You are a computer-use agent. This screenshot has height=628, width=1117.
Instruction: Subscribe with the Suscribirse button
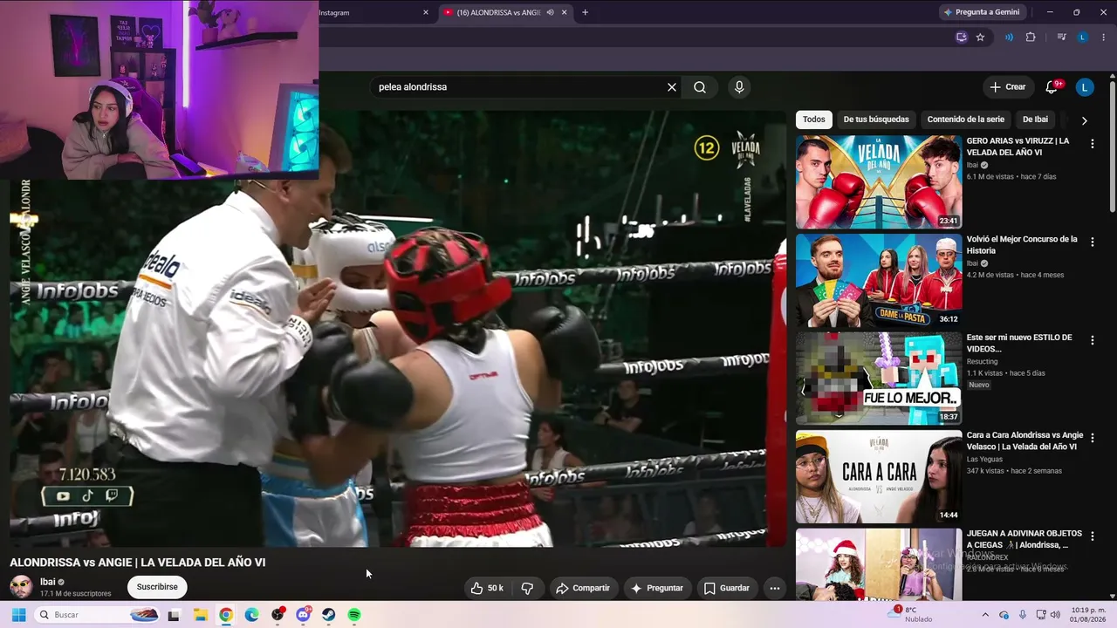click(x=157, y=587)
